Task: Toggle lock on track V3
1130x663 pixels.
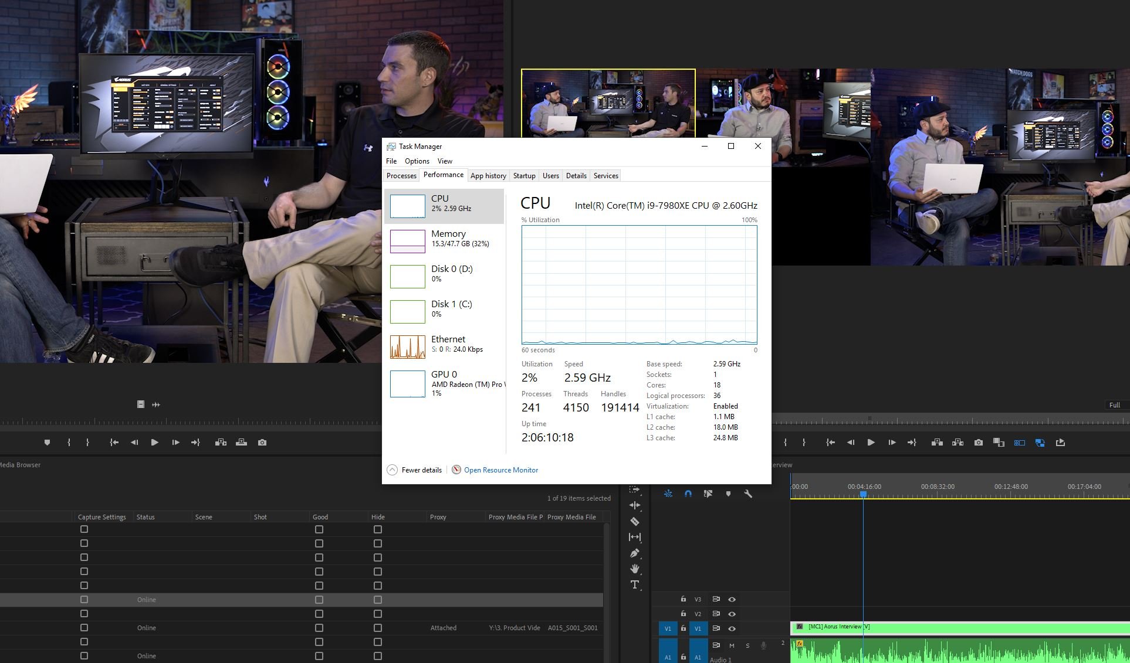Action: tap(683, 599)
